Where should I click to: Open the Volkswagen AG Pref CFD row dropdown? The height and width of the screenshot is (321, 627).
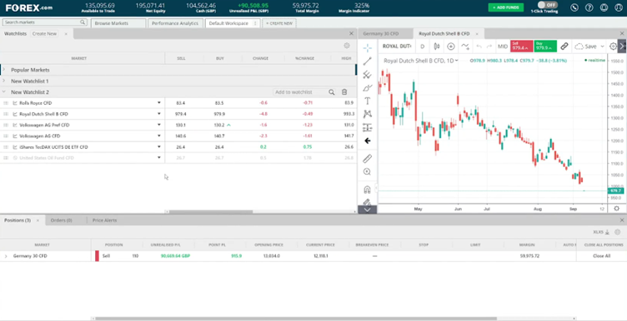click(159, 125)
